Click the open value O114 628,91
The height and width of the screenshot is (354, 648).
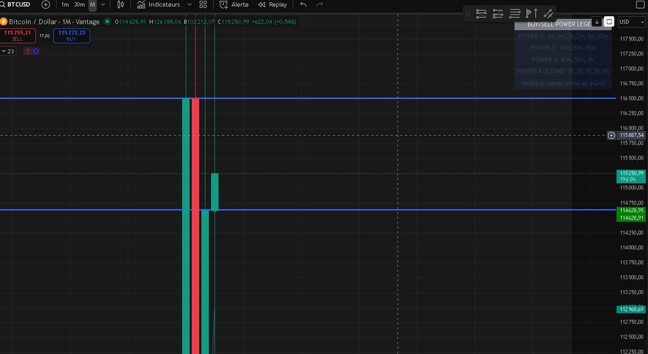(130, 22)
